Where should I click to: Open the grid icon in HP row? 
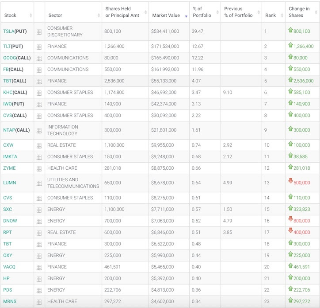point(39,279)
